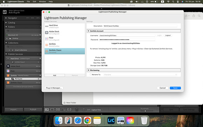The height and width of the screenshot is (127, 203).
Task: Click Flickr icon in Publish Services panel
Action: pos(8,71)
